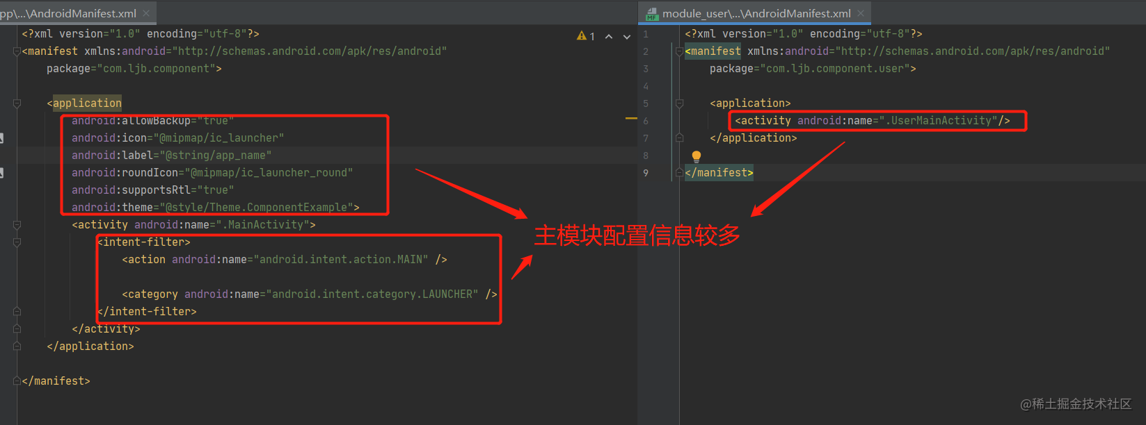The image size is (1146, 425).
Task: Click the .MainActivity activity line
Action: [x=193, y=225]
